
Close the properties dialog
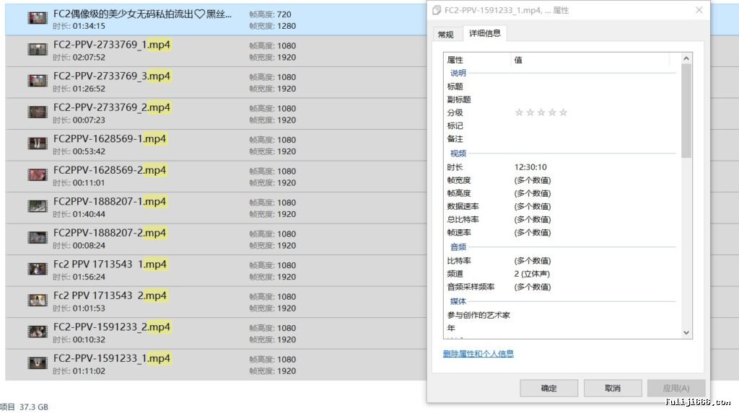699,10
